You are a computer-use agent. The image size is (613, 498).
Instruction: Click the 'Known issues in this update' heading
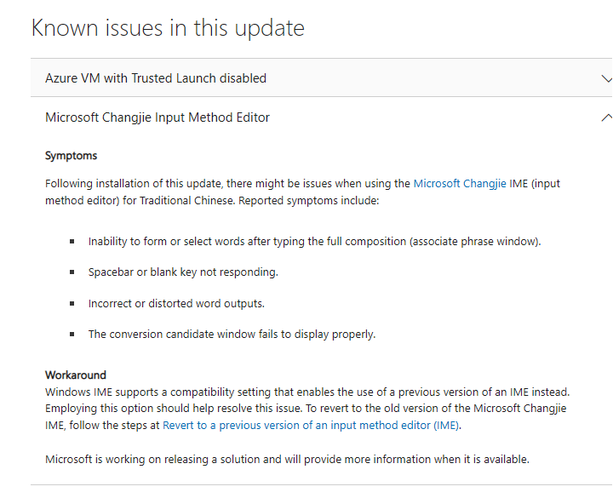[168, 28]
